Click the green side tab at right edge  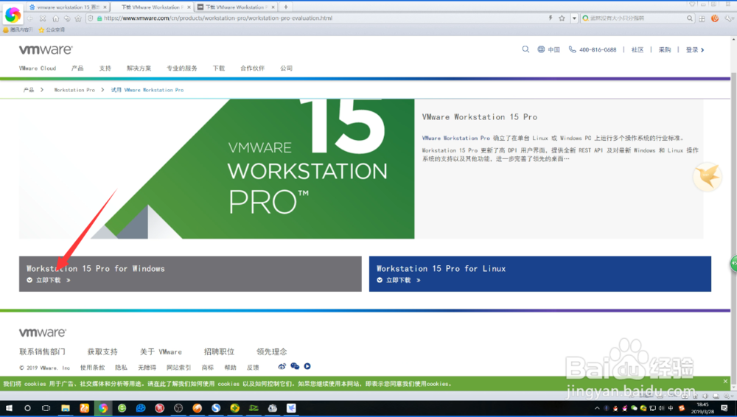(x=733, y=263)
